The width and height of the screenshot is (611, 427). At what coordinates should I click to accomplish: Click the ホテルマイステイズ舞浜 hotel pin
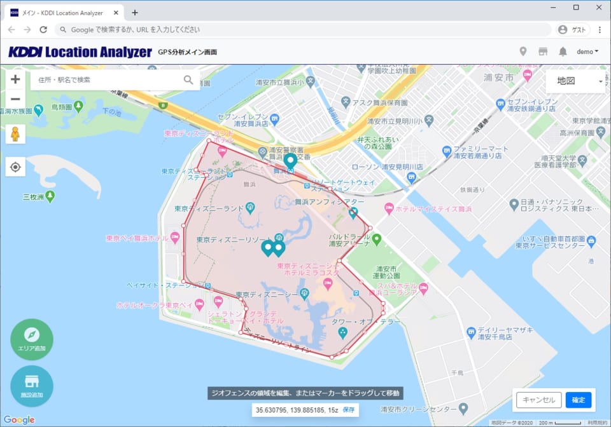[x=388, y=209]
